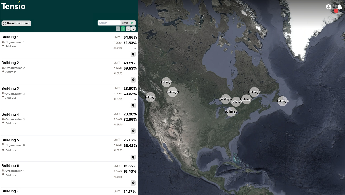
Task: Reset the map zoom
Action: click(16, 23)
